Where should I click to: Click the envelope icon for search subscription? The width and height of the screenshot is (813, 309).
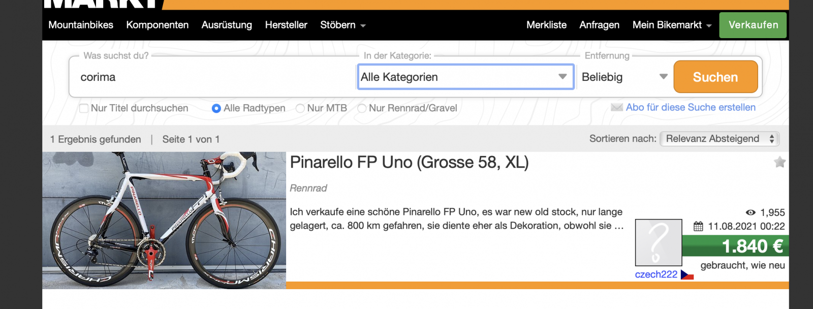(x=617, y=107)
